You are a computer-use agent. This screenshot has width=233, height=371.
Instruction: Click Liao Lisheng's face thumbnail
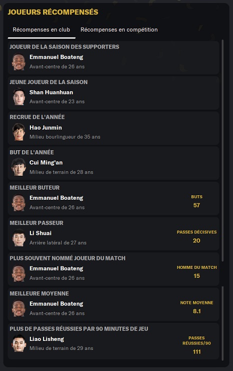[18, 343]
